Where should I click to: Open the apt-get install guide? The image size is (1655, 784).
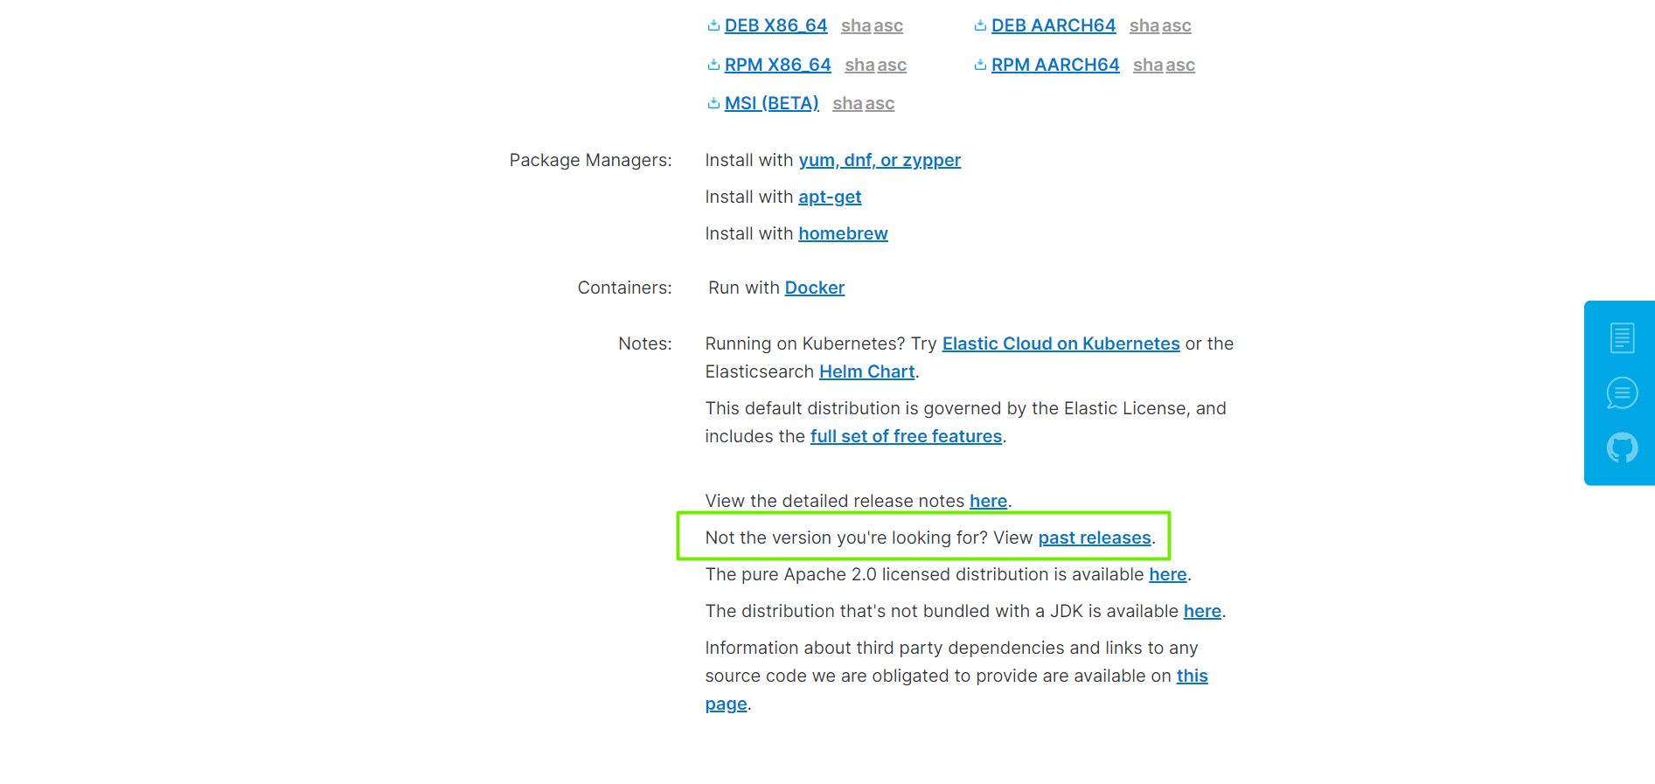pos(830,197)
